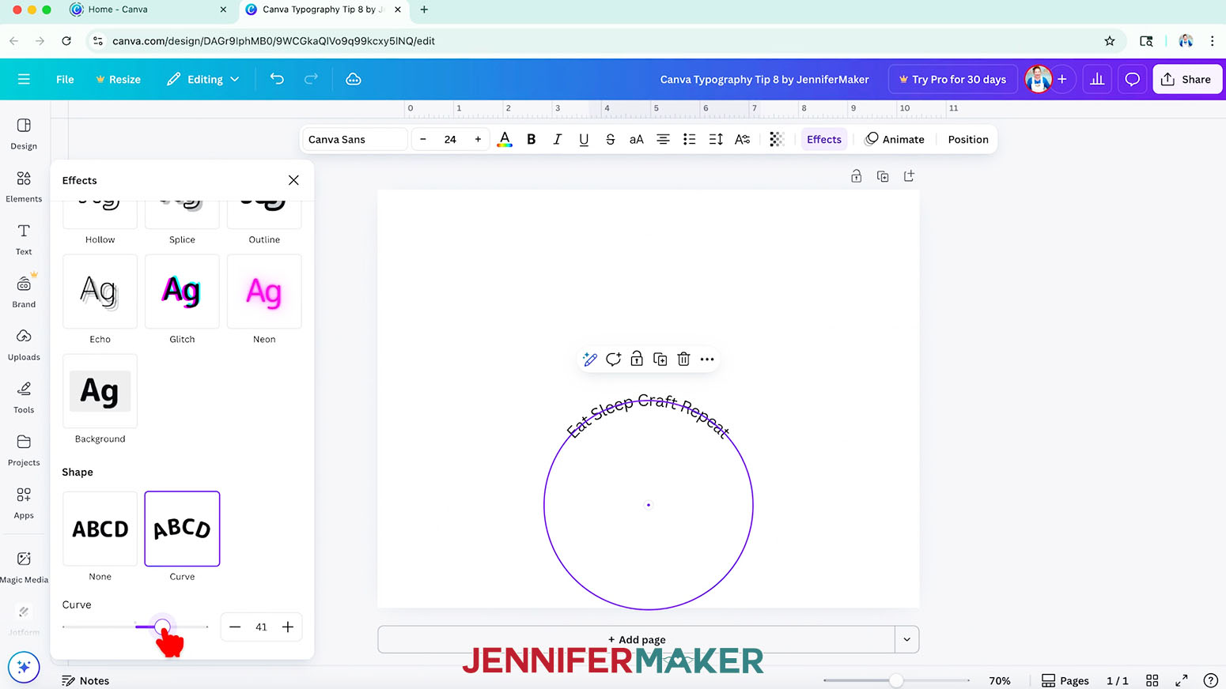Click the Animate button
The width and height of the screenshot is (1226, 689).
coord(895,139)
